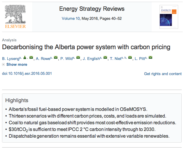This screenshot has width=184, height=149.
Task: View the Energy Strategy journal cover thumbnail
Action: (x=169, y=17)
